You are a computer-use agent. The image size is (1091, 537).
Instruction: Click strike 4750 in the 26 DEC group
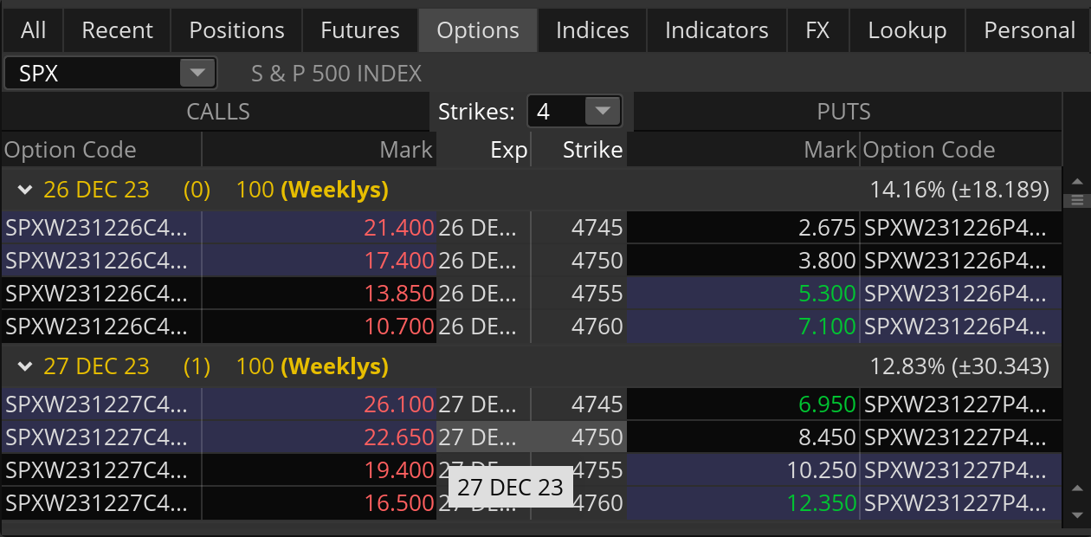(x=597, y=261)
